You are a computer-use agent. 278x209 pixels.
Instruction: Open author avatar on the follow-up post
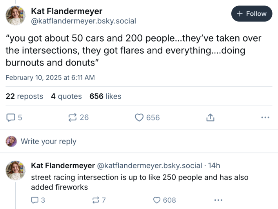(16, 171)
